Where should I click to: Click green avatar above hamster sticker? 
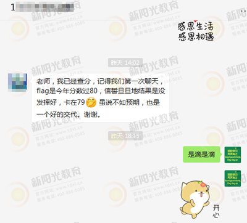(233, 178)
